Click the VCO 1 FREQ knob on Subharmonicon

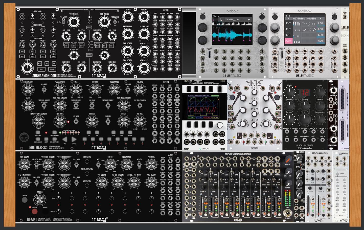point(74,22)
